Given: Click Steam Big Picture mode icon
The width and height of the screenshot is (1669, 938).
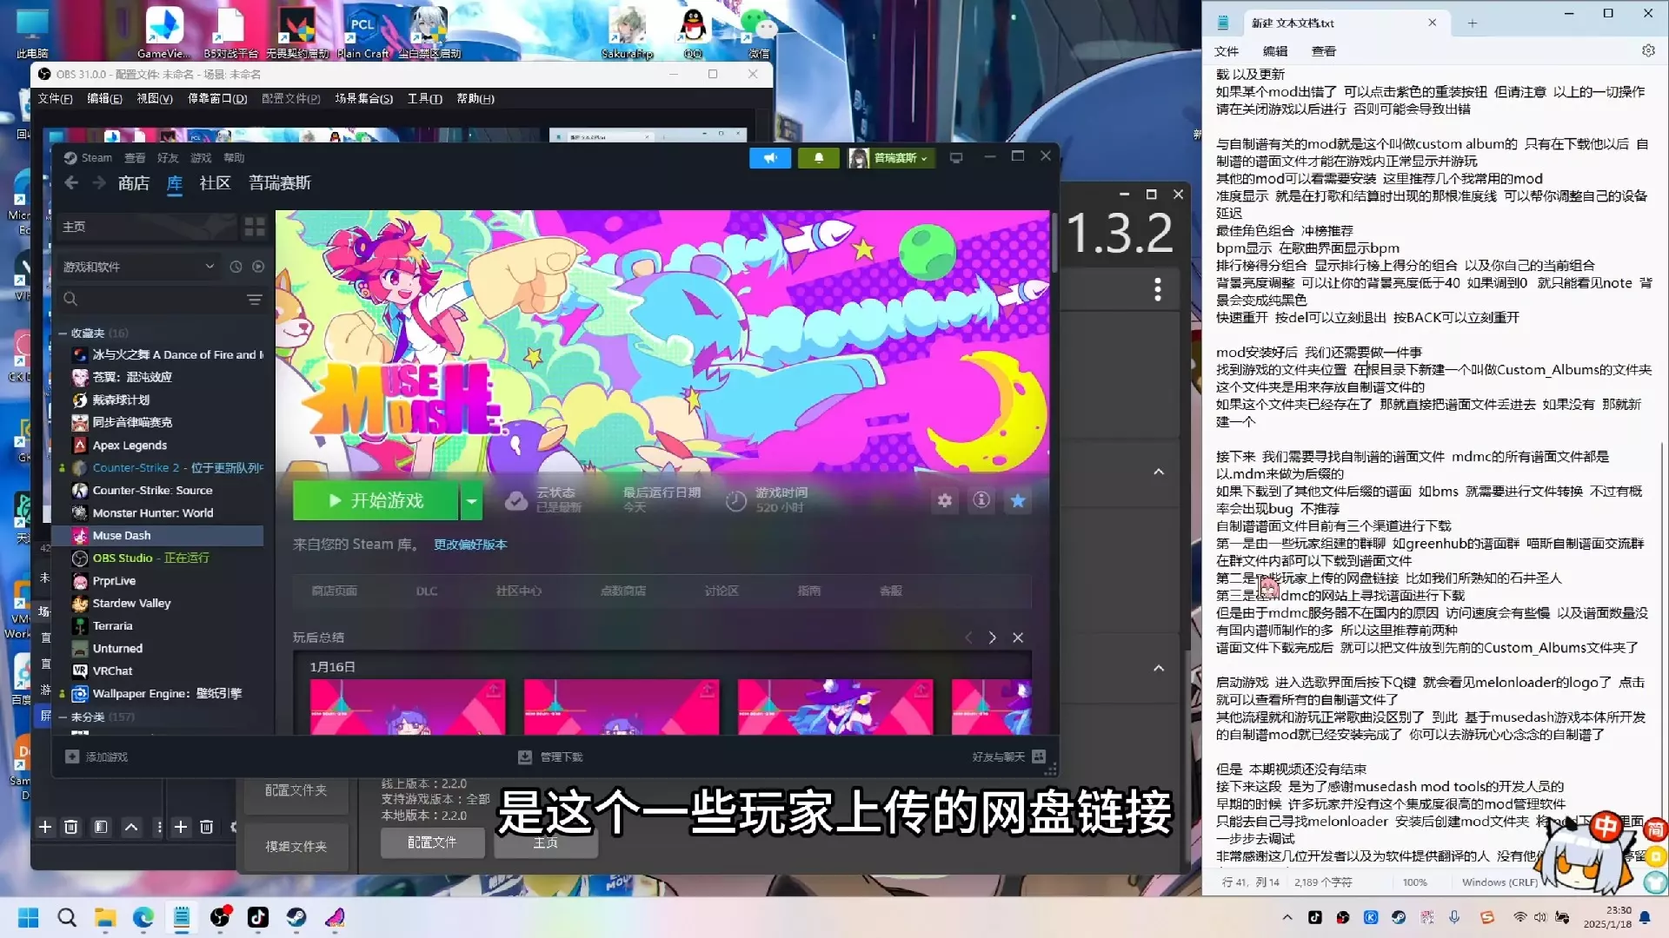Looking at the screenshot, I should click(x=956, y=158).
